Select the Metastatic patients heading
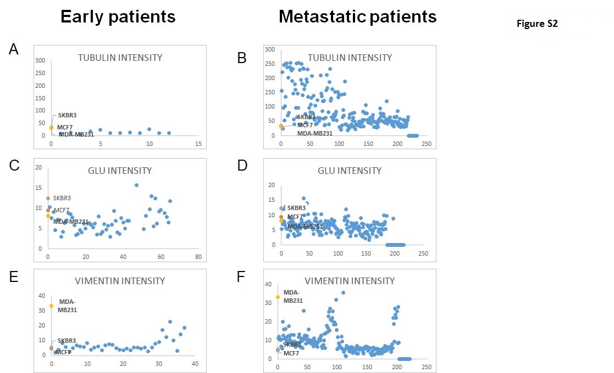The image size is (614, 373). pos(357,16)
